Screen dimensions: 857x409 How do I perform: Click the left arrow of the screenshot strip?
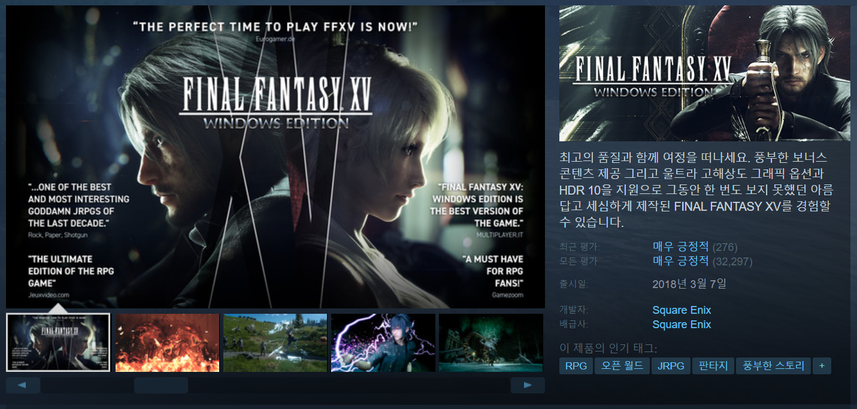pos(23,385)
